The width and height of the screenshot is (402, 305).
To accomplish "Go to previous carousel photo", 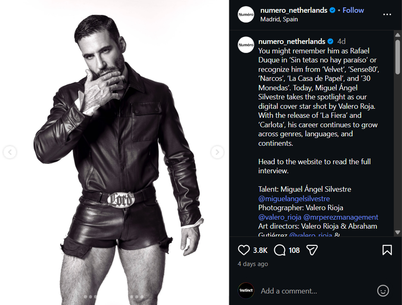I will (9, 152).
